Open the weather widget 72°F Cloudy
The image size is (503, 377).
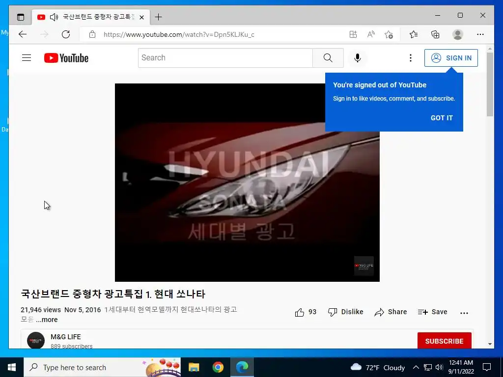[378, 367]
